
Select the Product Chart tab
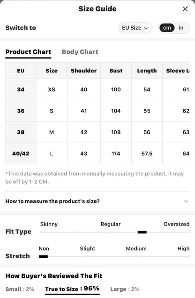click(x=28, y=52)
